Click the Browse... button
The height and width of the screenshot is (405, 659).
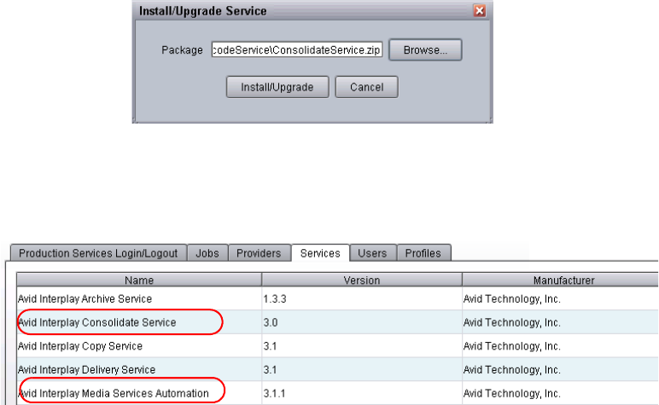(425, 50)
